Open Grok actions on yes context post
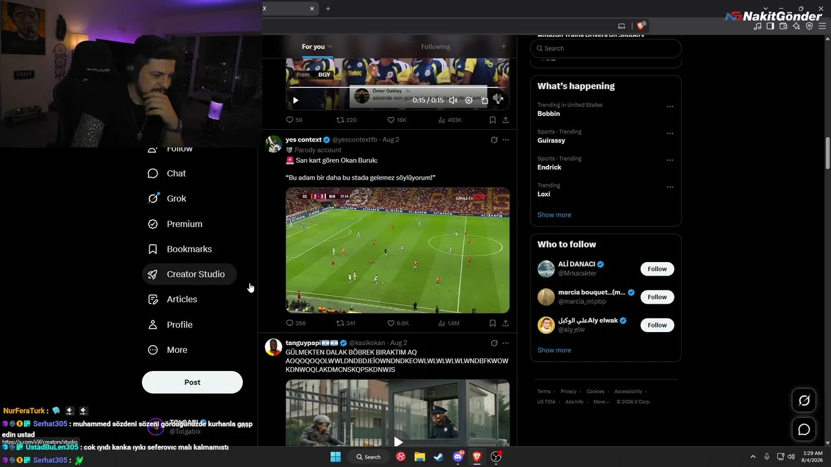This screenshot has height=467, width=831. coord(494,139)
